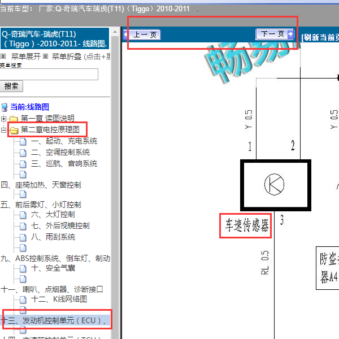This screenshot has height=339, width=339.
Task: Open 一、起动、充电系统 diagram
Action: click(64, 141)
